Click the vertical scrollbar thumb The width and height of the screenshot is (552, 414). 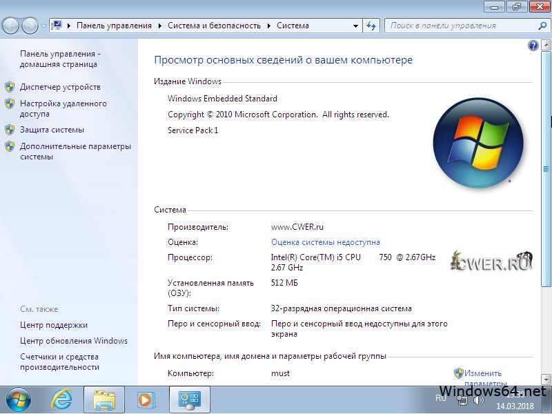click(546, 169)
